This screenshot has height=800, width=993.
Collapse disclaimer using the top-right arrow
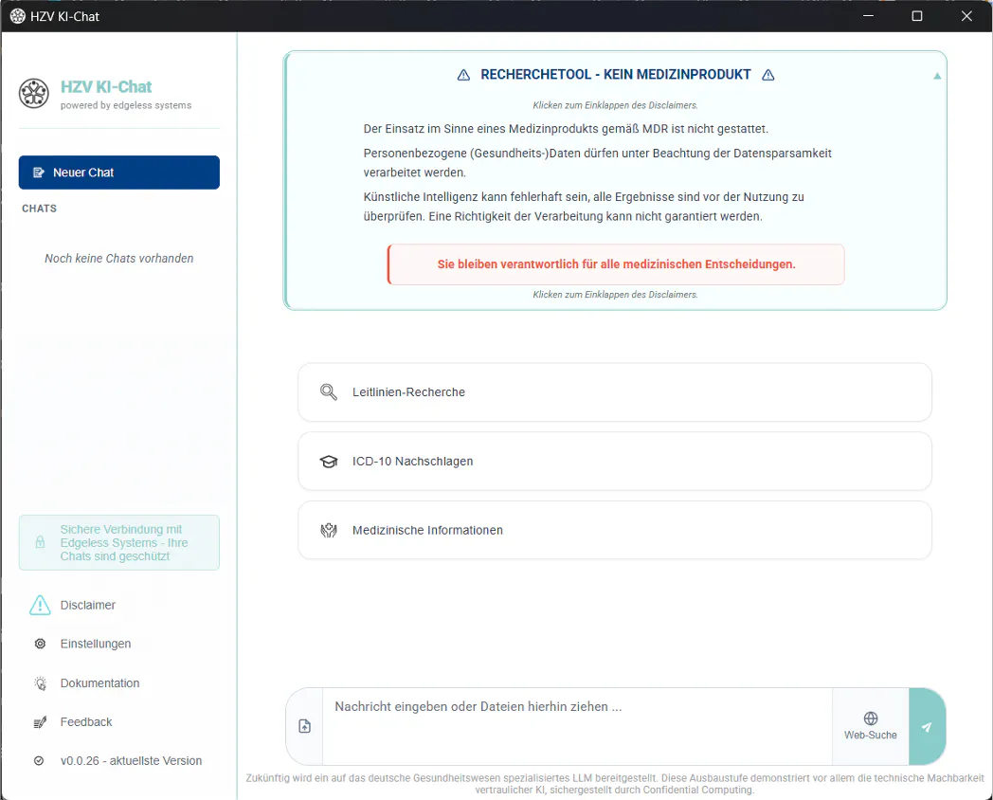[937, 76]
